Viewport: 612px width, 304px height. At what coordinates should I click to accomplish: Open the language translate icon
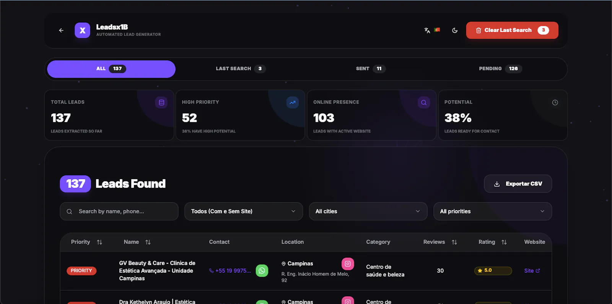427,30
